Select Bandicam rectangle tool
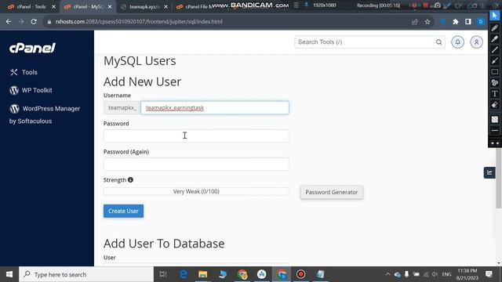Viewport: 502px width, 282px height. point(495,72)
